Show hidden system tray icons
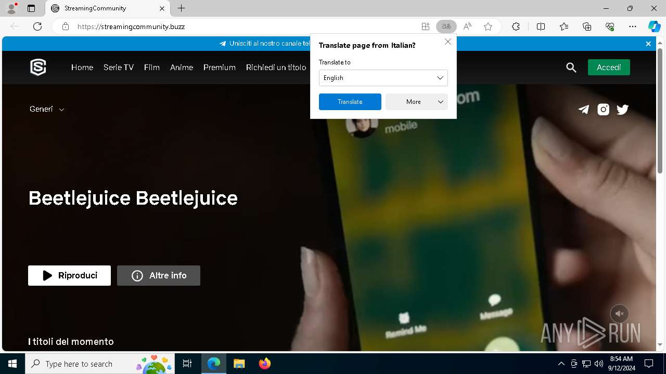This screenshot has width=666, height=374. (x=561, y=364)
